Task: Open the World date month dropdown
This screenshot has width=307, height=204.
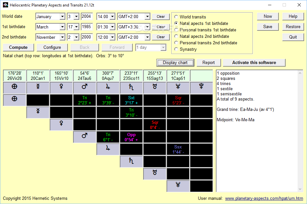Action: coord(62,16)
